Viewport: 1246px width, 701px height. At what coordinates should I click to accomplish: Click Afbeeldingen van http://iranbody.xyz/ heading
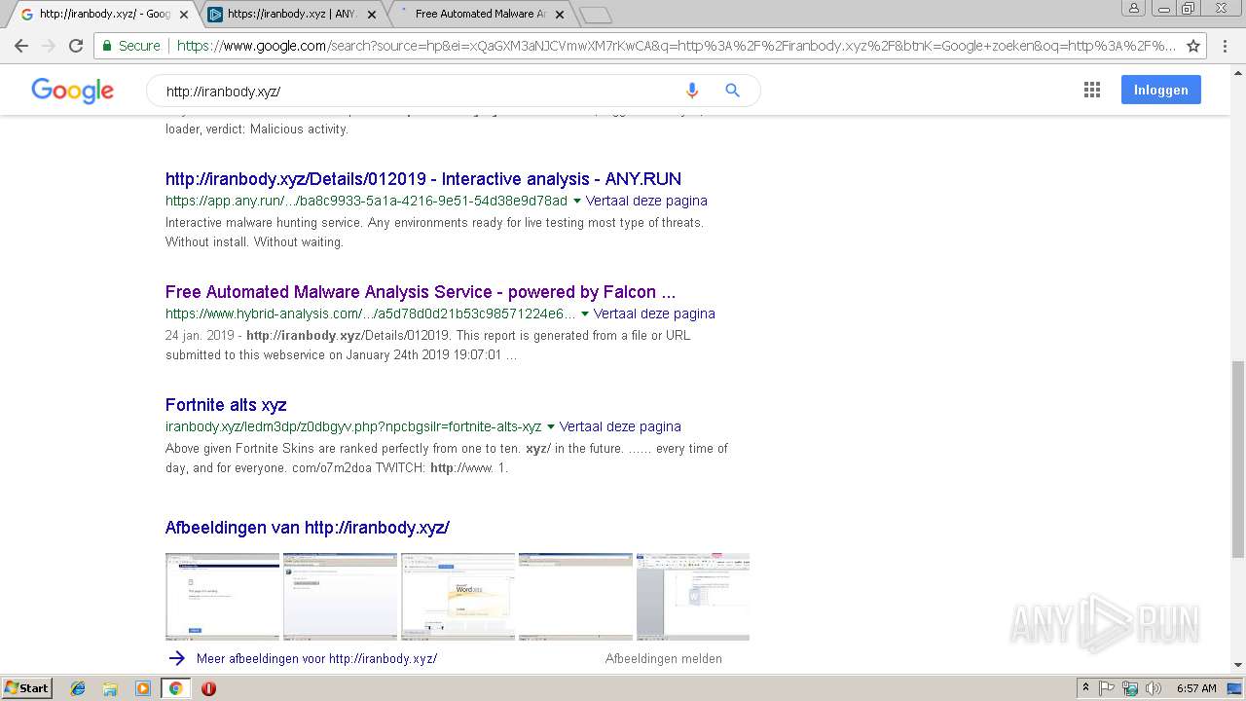(307, 528)
